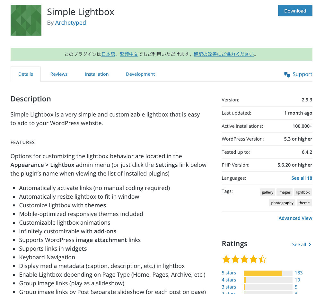Download the Simple Lightbox plugin

[295, 11]
